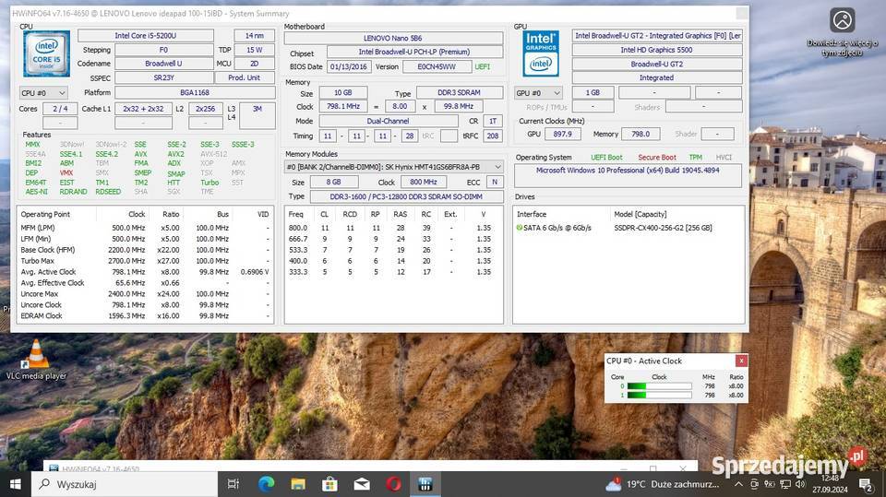Launch Opera browser from the taskbar
886x497 pixels.
pyautogui.click(x=394, y=484)
